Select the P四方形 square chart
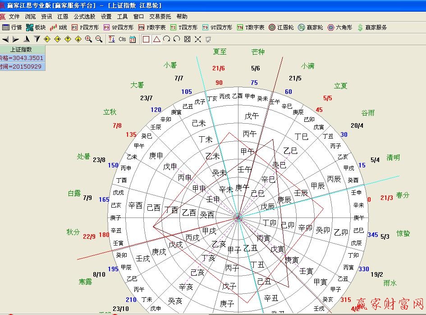The image size is (426, 315). coord(85,28)
